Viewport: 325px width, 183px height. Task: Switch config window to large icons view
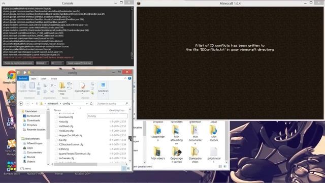click(128, 168)
